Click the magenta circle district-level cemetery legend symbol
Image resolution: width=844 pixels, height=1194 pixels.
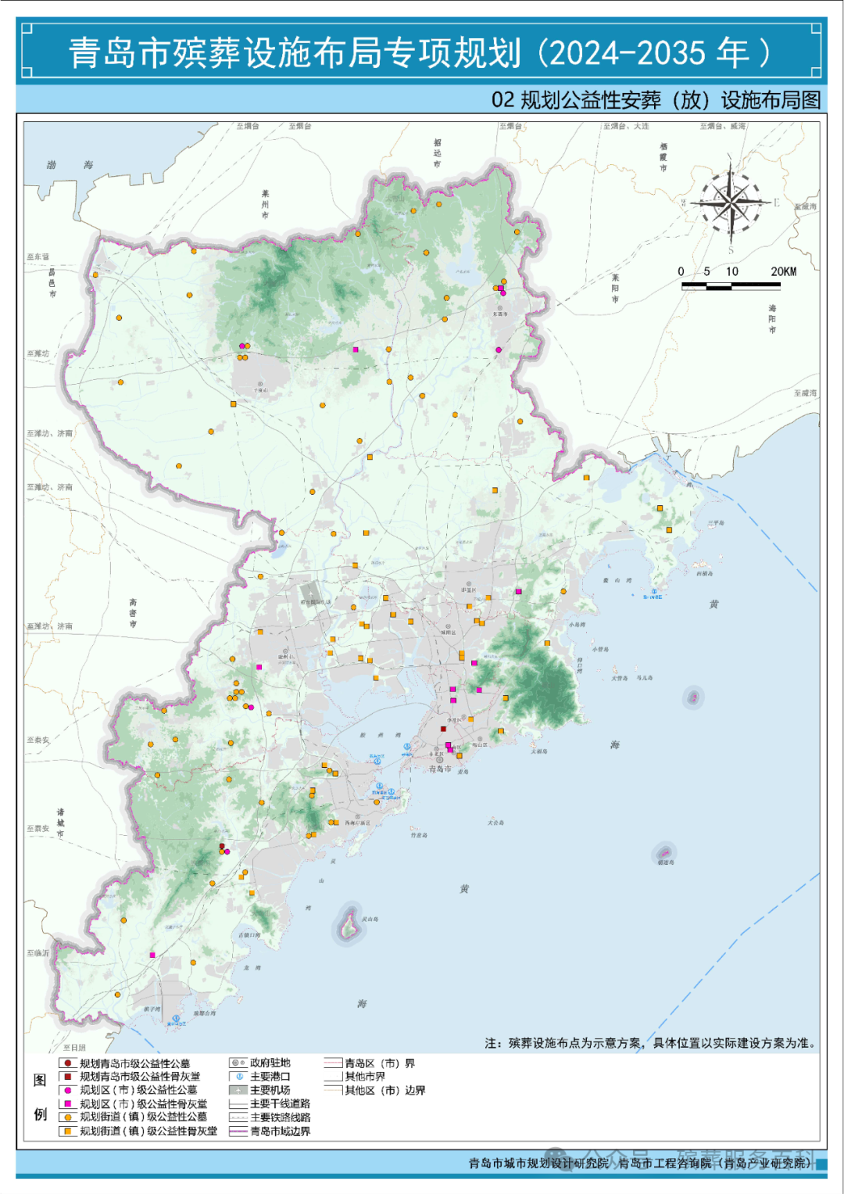(67, 1090)
